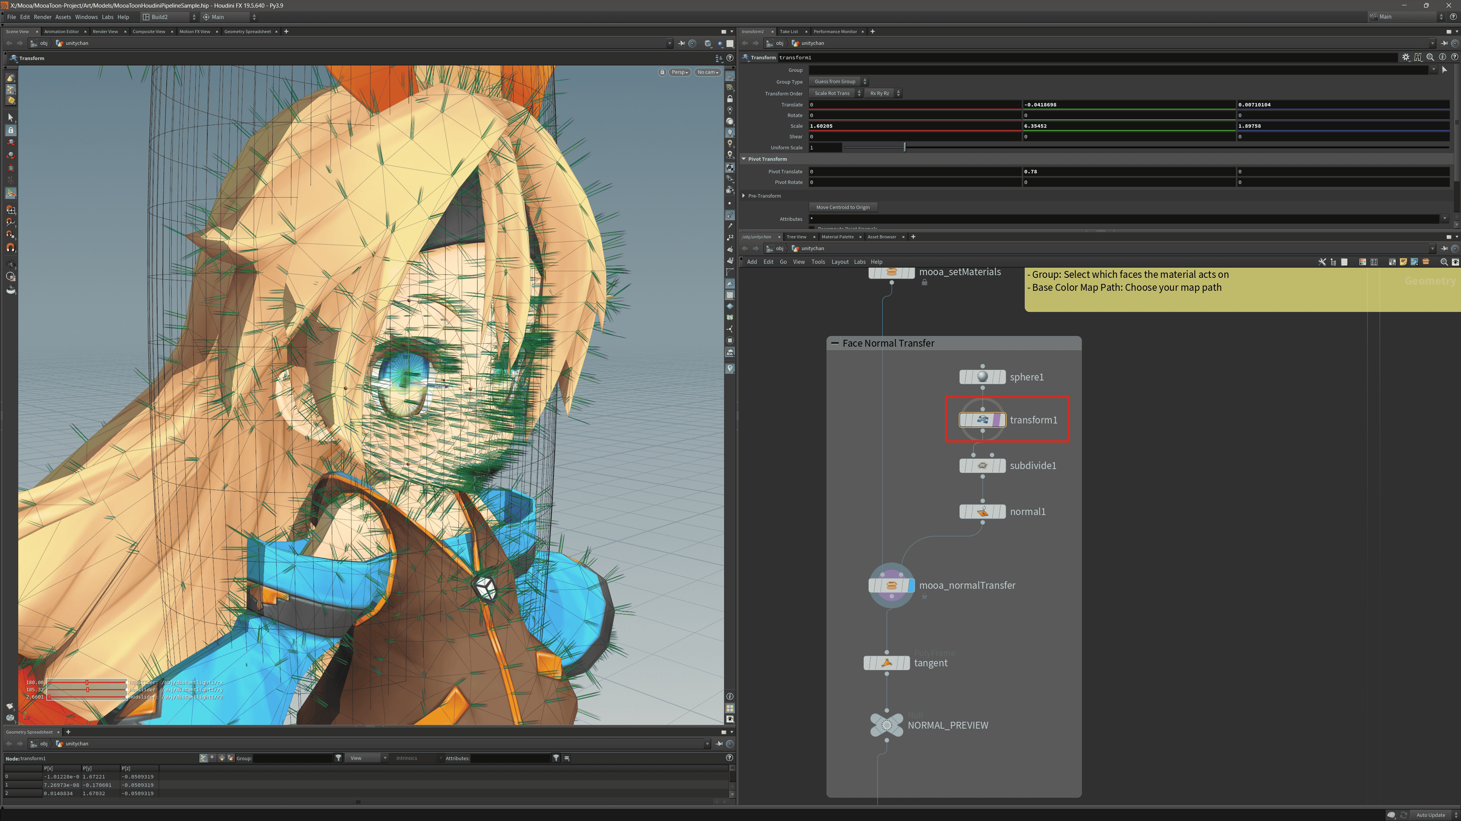Switch to Take List tab
Screen dimensions: 1461x821
tap(788, 32)
